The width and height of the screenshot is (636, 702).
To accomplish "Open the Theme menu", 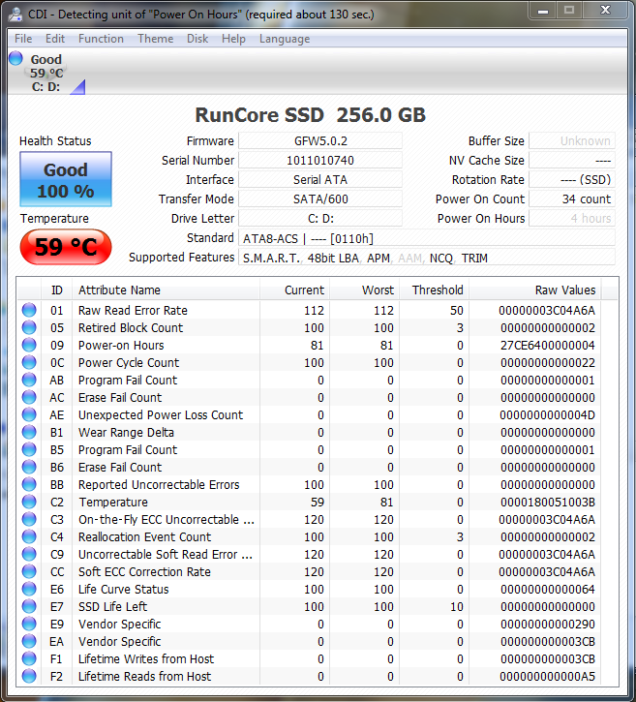I will tap(155, 39).
